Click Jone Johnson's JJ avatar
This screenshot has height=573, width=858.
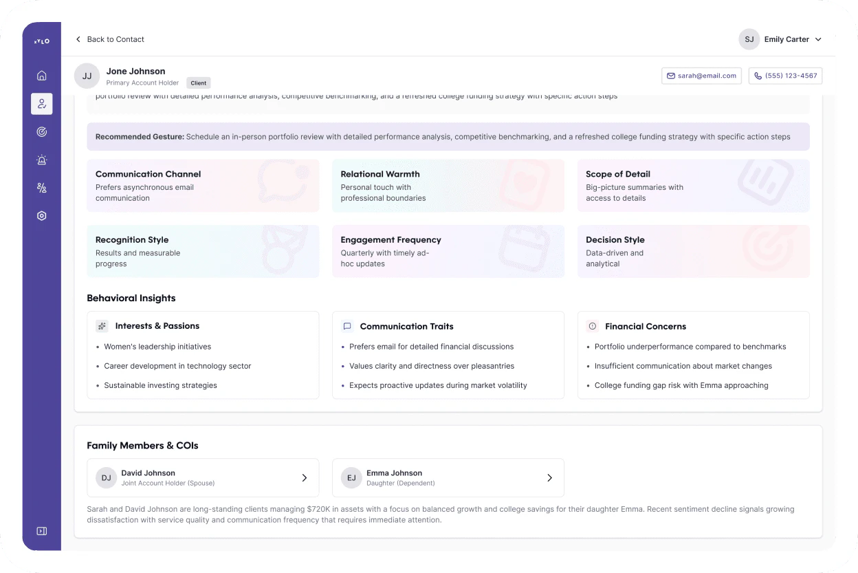pos(87,76)
